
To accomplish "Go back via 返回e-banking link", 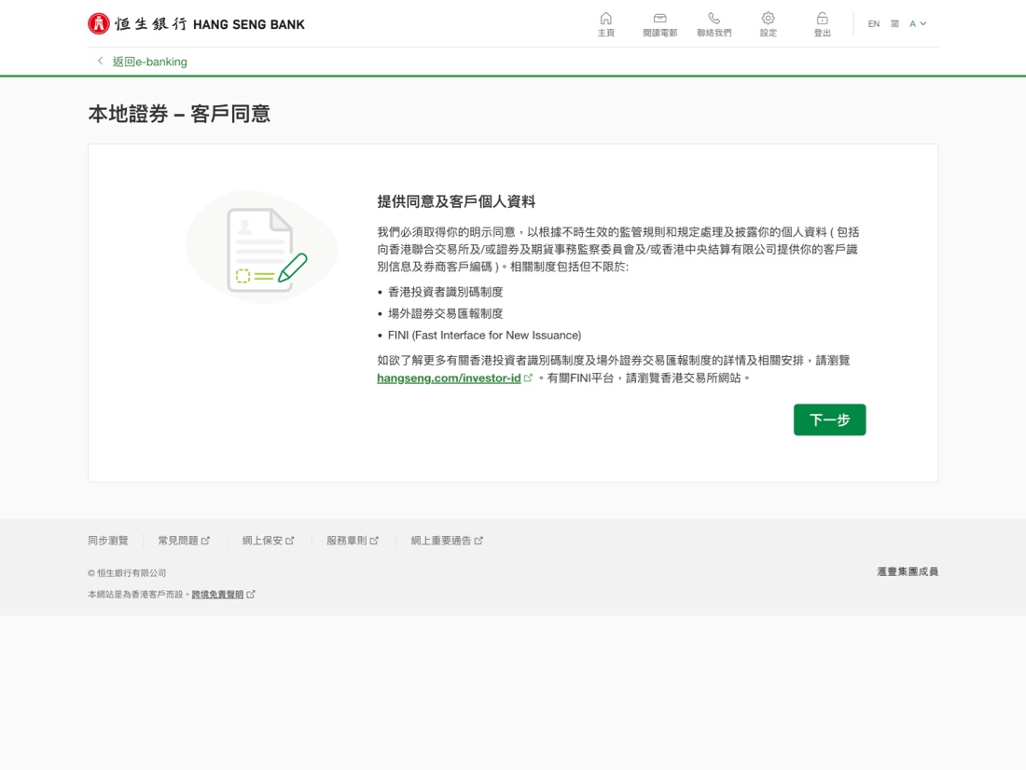I will [x=142, y=62].
